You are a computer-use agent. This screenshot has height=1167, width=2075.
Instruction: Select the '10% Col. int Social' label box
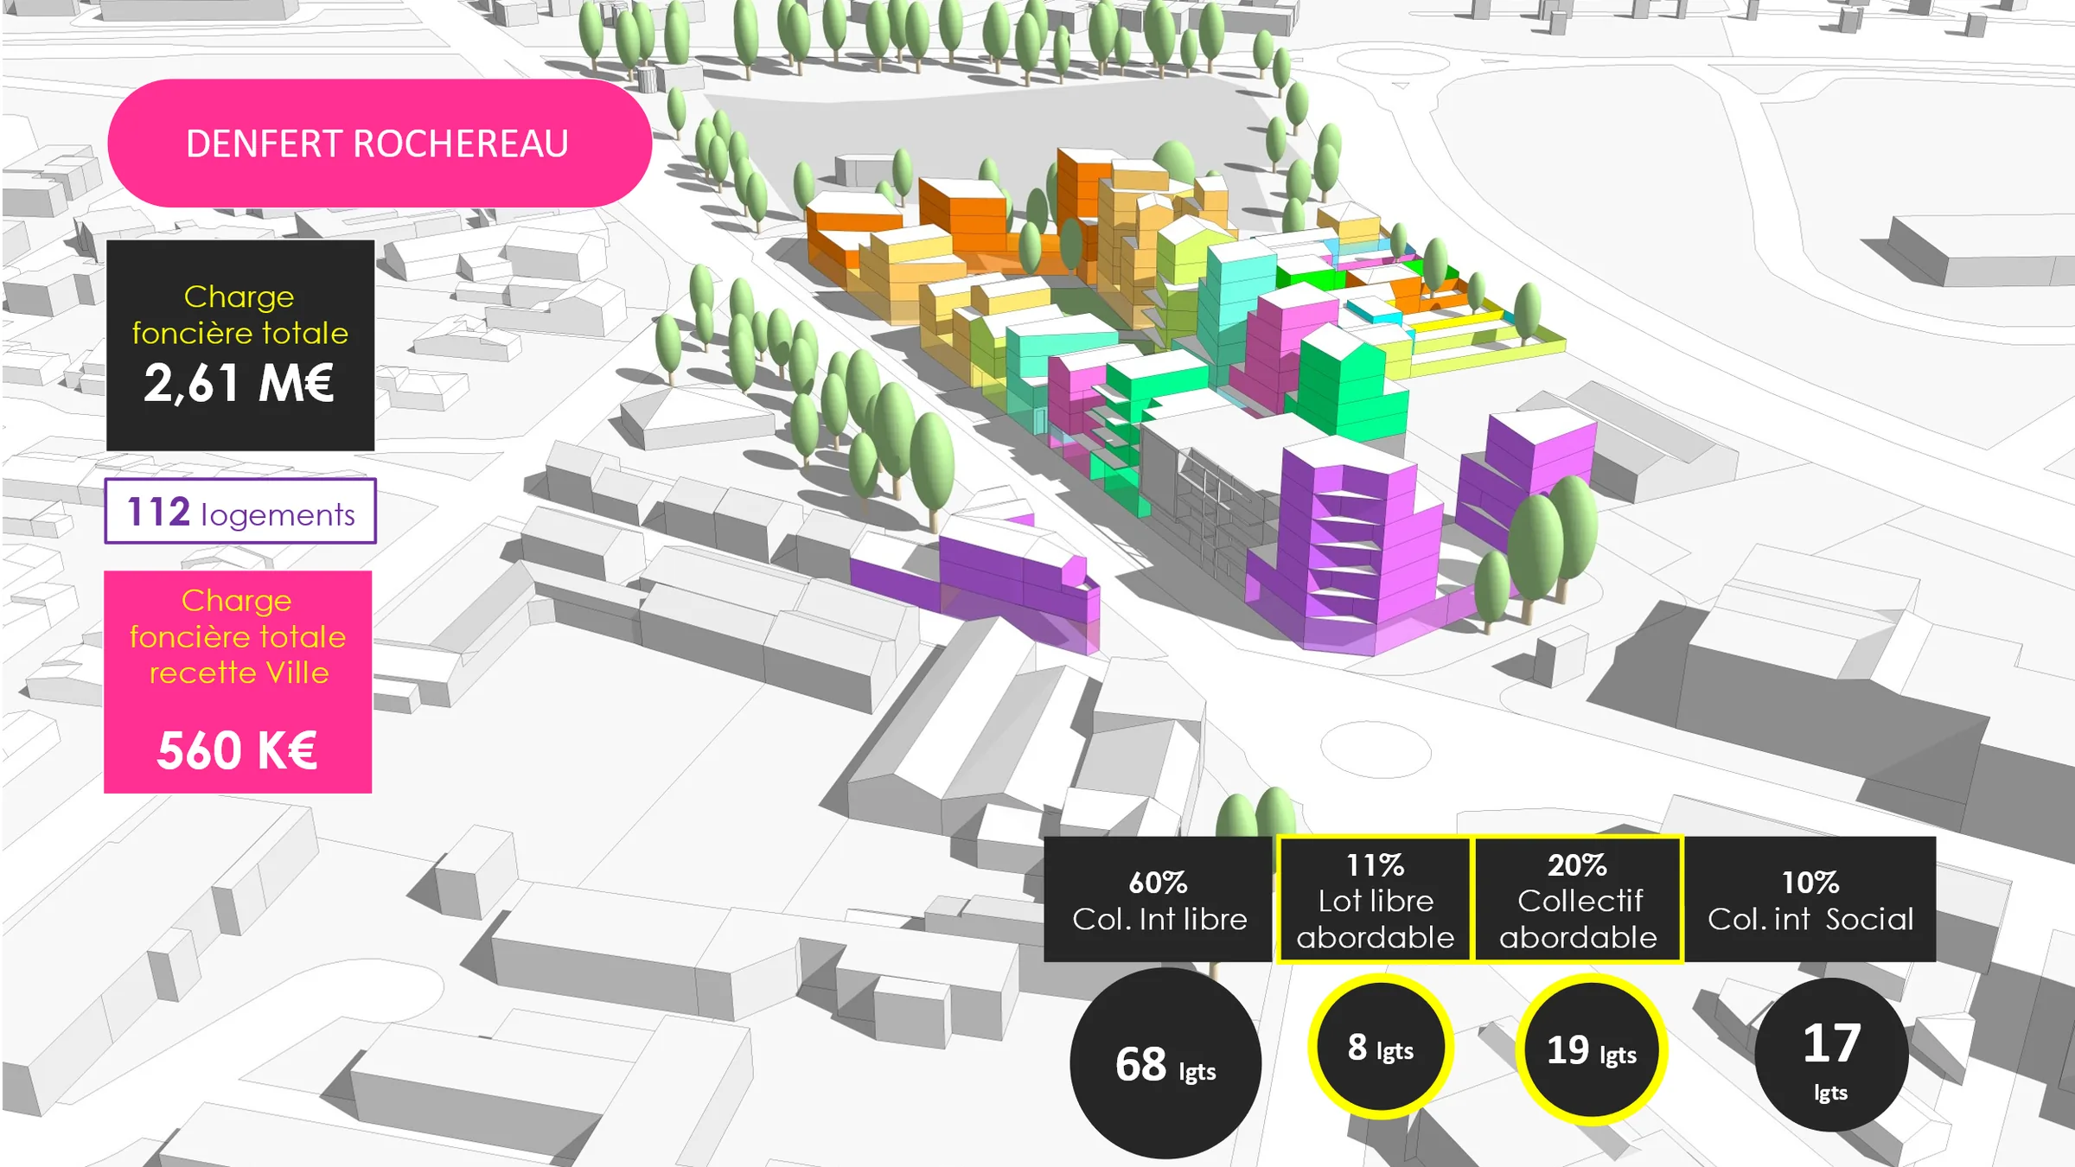click(x=1810, y=899)
